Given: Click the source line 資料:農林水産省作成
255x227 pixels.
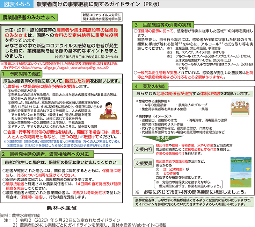Looking at the screenshot, I should coord(20,215).
